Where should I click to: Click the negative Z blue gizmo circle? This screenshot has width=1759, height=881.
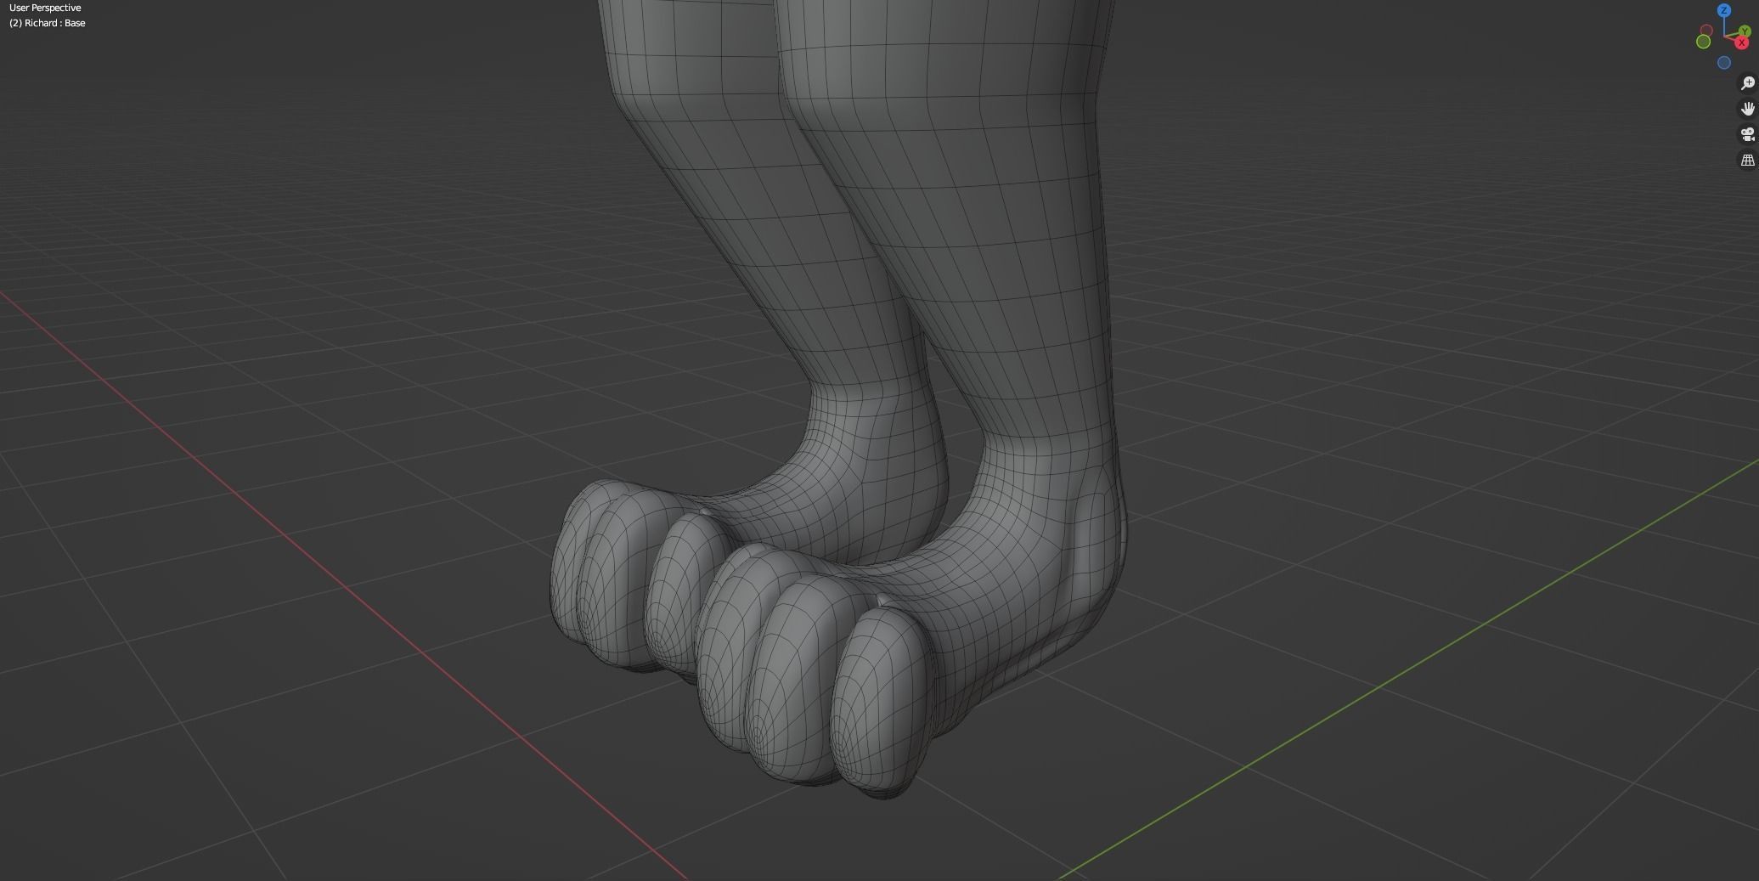(1724, 63)
